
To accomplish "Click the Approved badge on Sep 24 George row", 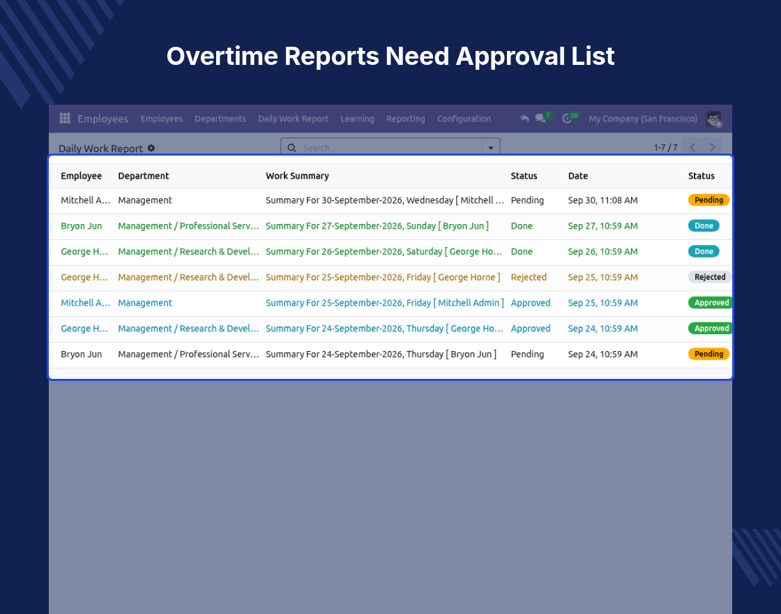I will [711, 329].
